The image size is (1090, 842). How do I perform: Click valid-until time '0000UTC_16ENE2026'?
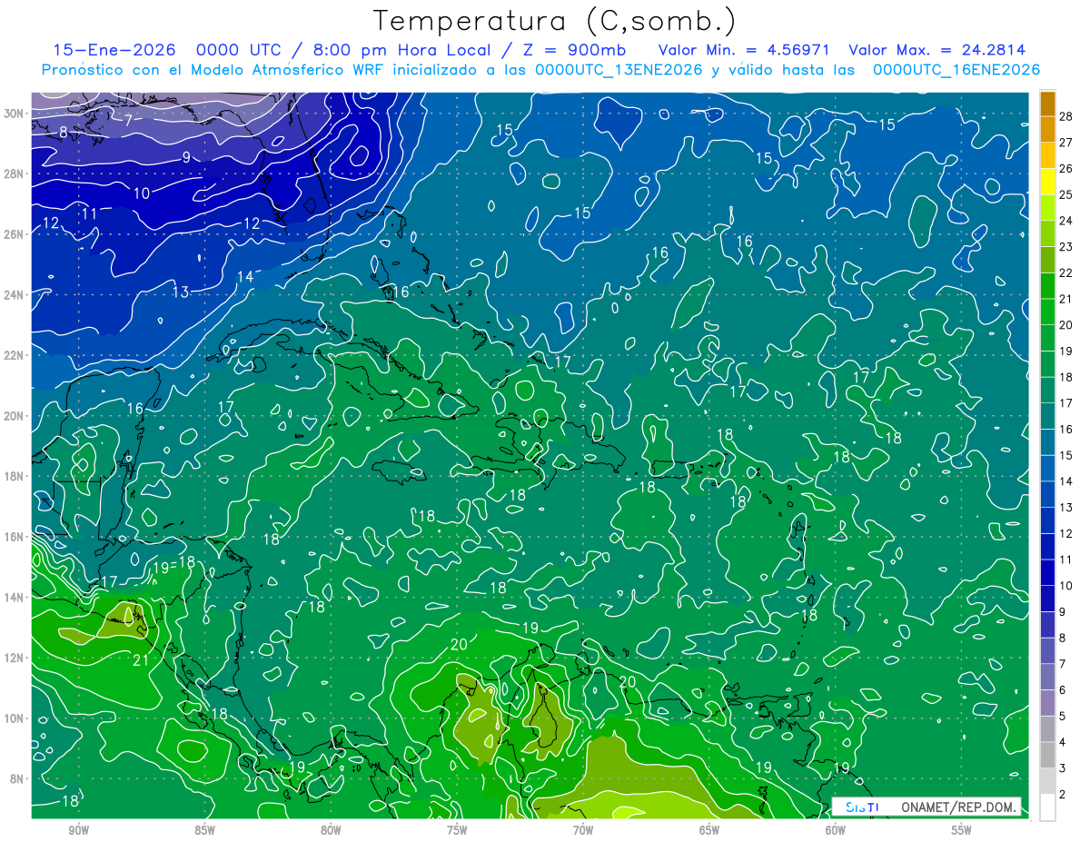[956, 70]
